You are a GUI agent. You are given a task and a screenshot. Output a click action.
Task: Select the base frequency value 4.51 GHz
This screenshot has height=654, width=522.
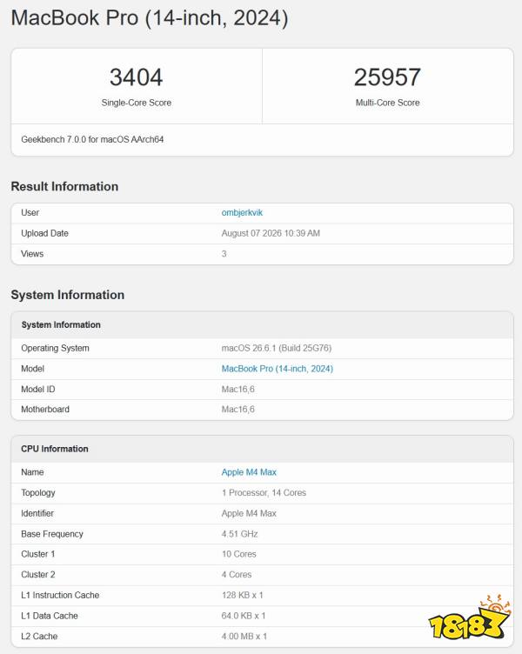pos(239,534)
